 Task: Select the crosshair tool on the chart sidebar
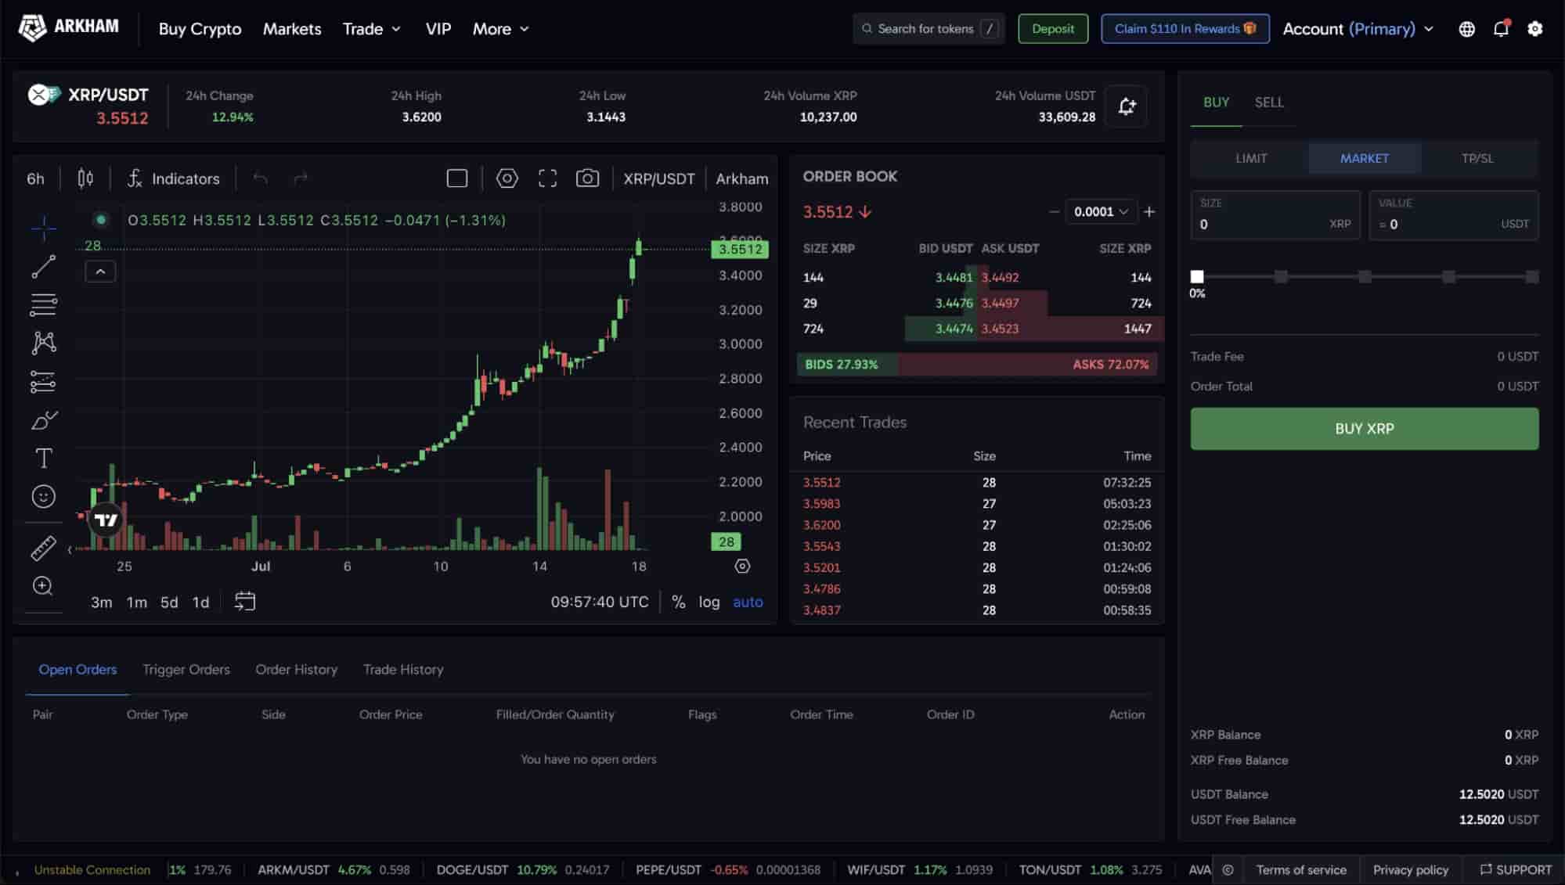[44, 228]
